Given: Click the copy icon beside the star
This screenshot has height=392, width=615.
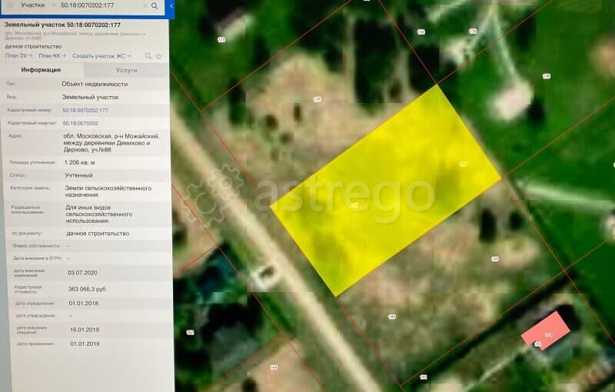Looking at the screenshot, I should pos(148,56).
